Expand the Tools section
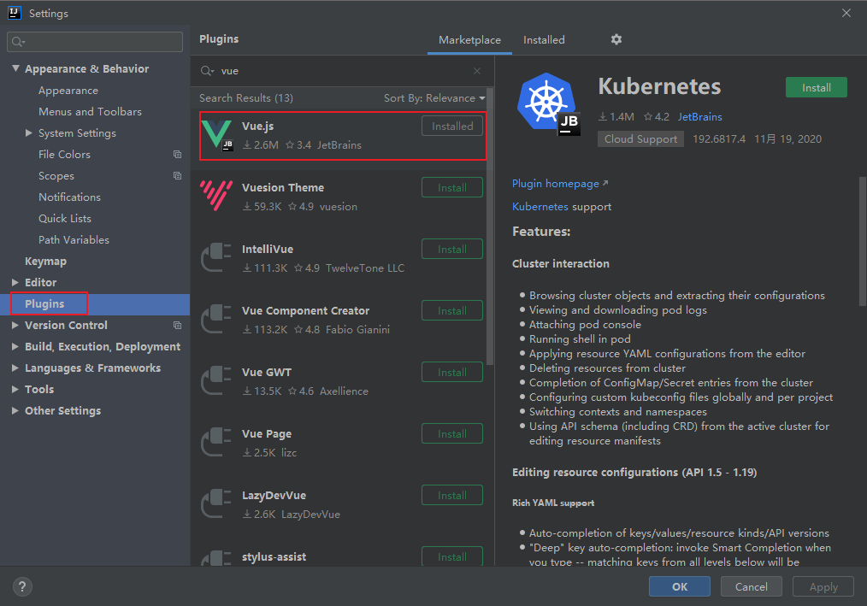Screen dimensions: 867x606 tap(15, 389)
